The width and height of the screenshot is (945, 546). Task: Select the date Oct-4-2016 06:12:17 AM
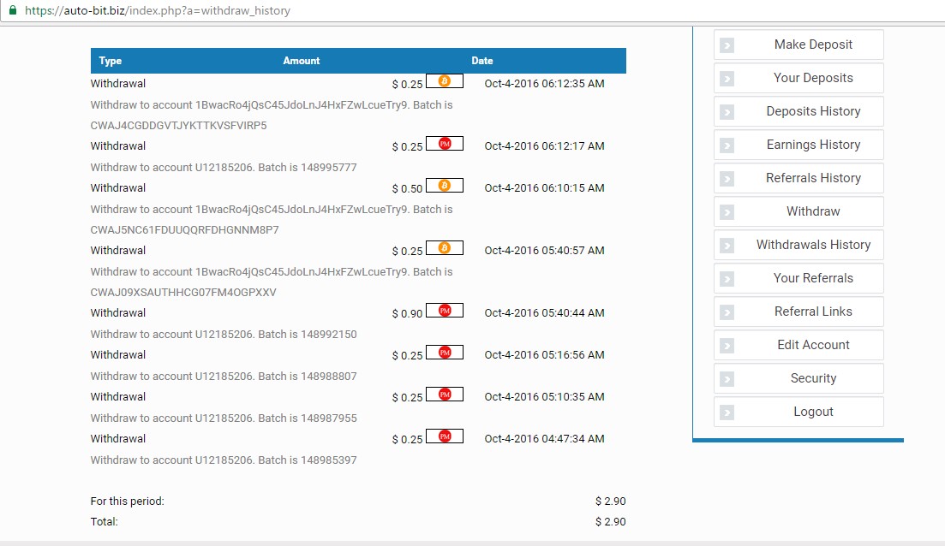(x=544, y=146)
